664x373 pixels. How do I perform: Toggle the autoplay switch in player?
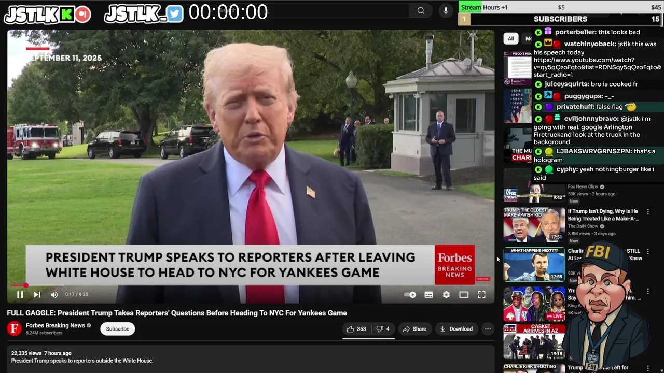point(410,295)
